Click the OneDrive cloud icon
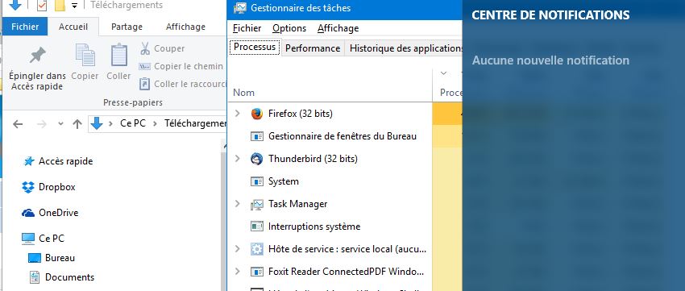Viewport: 685px width, 291px height. 28,214
